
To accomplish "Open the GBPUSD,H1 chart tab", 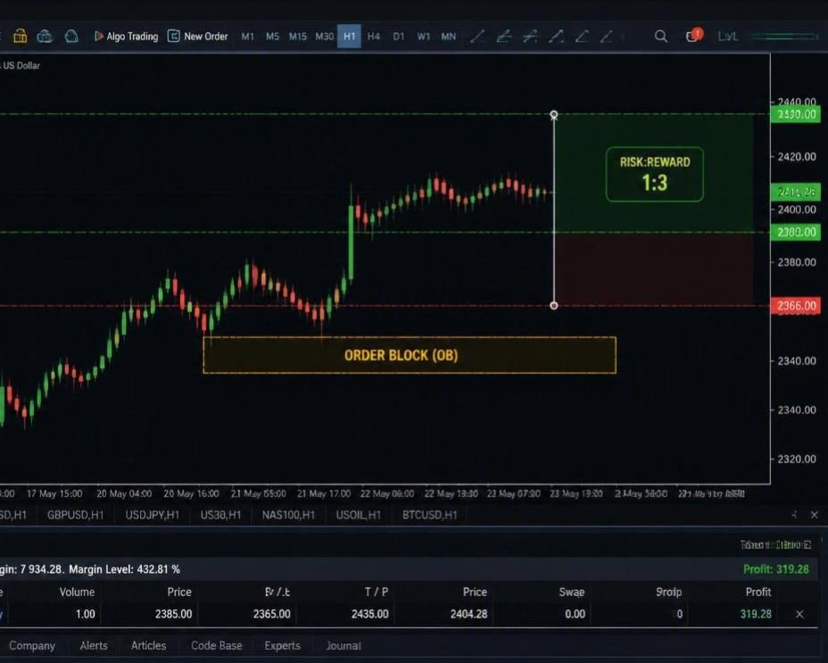I will point(76,515).
